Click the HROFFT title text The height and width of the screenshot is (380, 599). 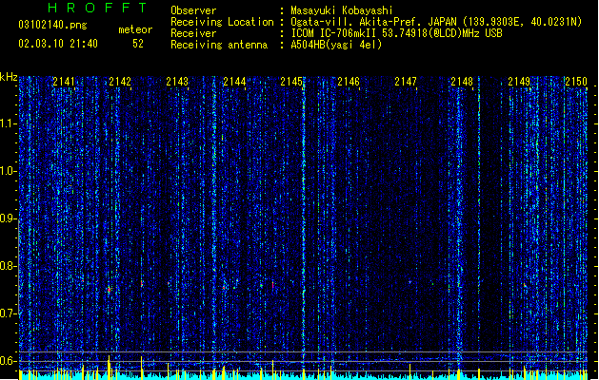pyautogui.click(x=97, y=8)
